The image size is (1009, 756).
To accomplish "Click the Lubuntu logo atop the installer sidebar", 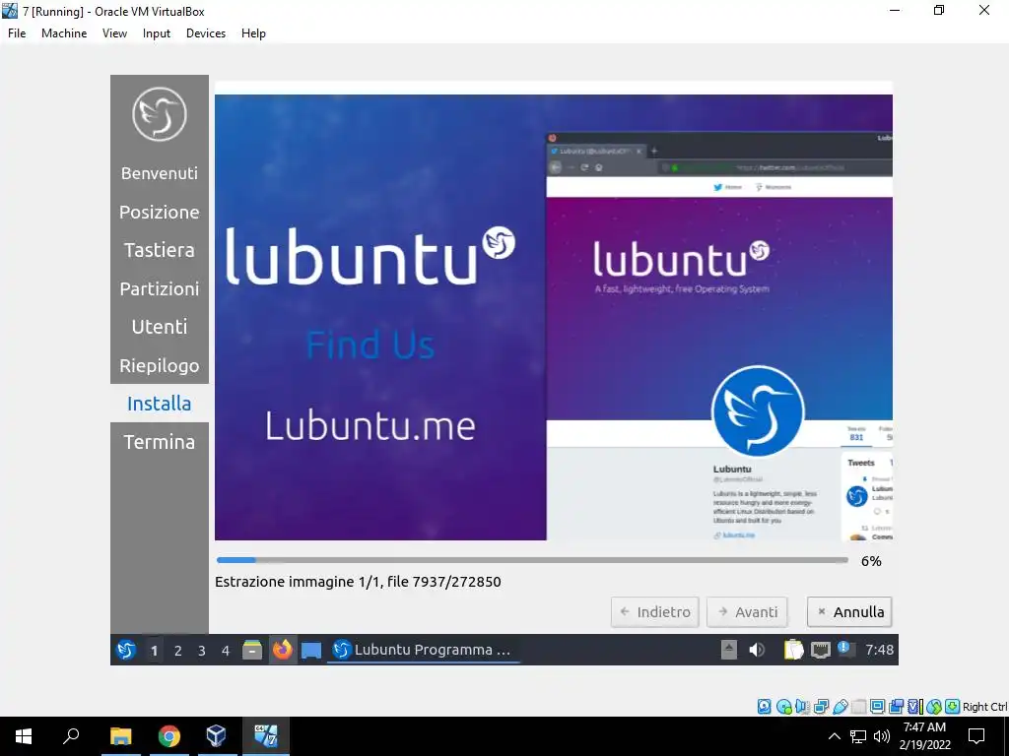I will click(x=160, y=114).
